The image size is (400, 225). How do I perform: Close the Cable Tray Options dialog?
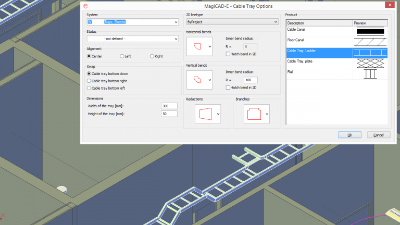[x=390, y=5]
